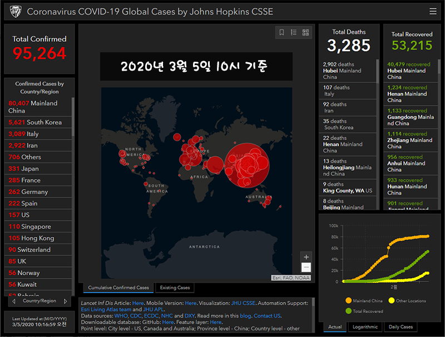The width and height of the screenshot is (445, 337).
Task: Open the map bookmarks icon
Action: coord(281,32)
